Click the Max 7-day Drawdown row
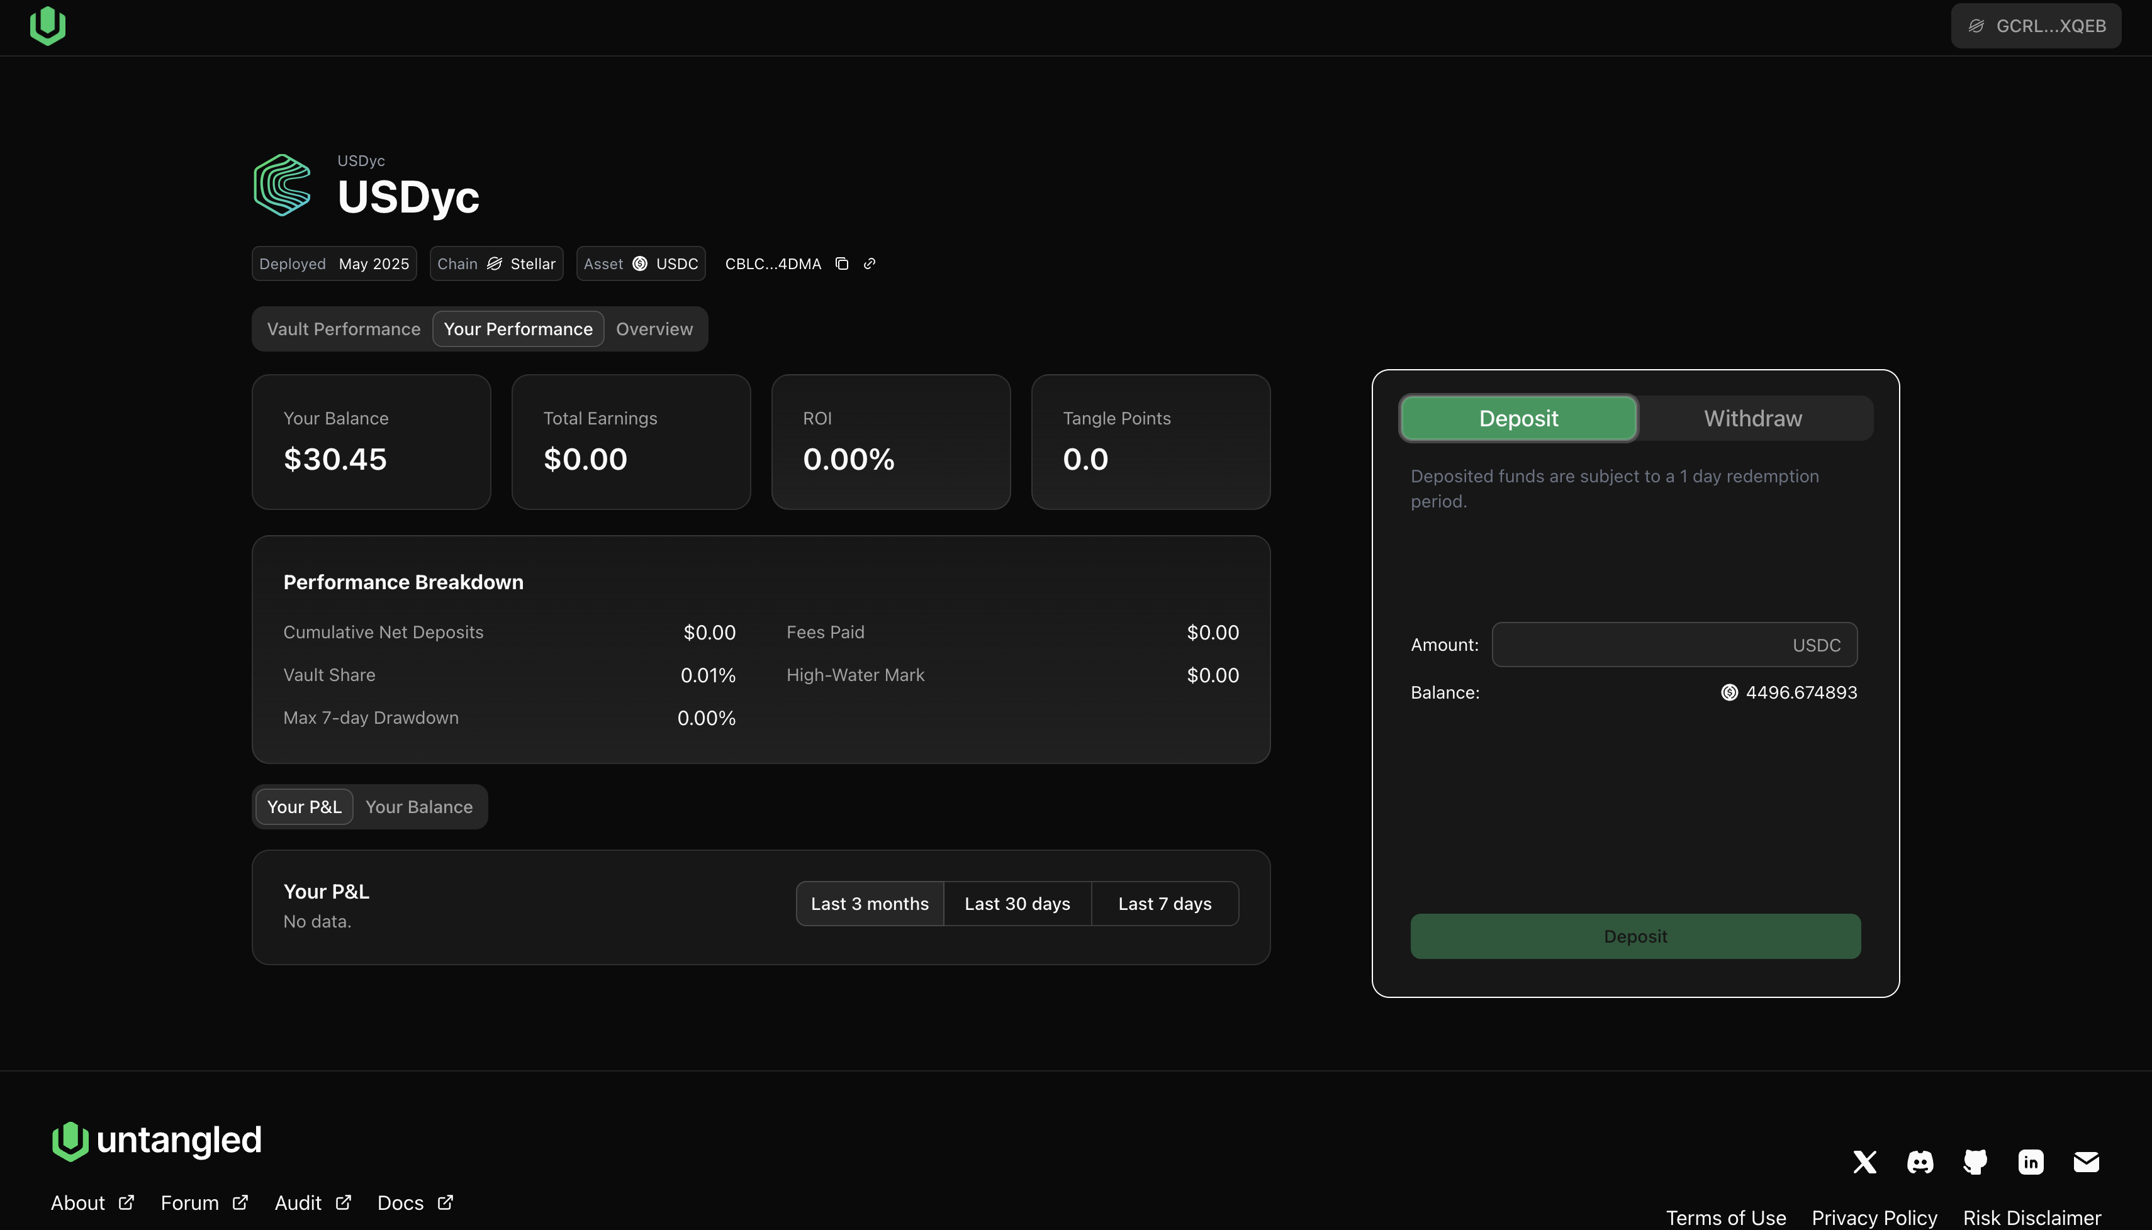This screenshot has width=2152, height=1230. pos(510,718)
